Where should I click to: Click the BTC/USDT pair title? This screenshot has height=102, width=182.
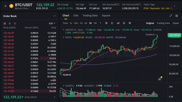tap(24, 5)
